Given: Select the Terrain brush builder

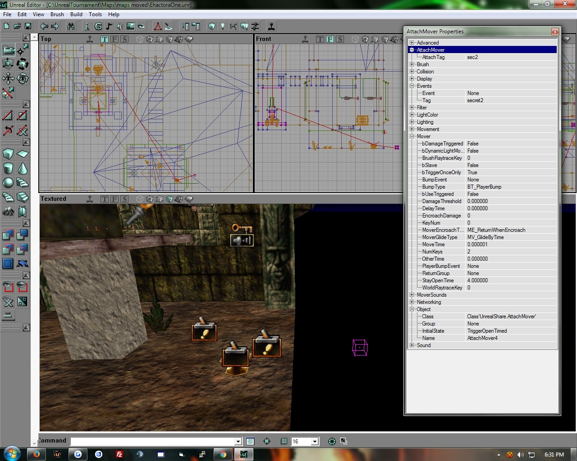Looking at the screenshot, I should (8, 212).
